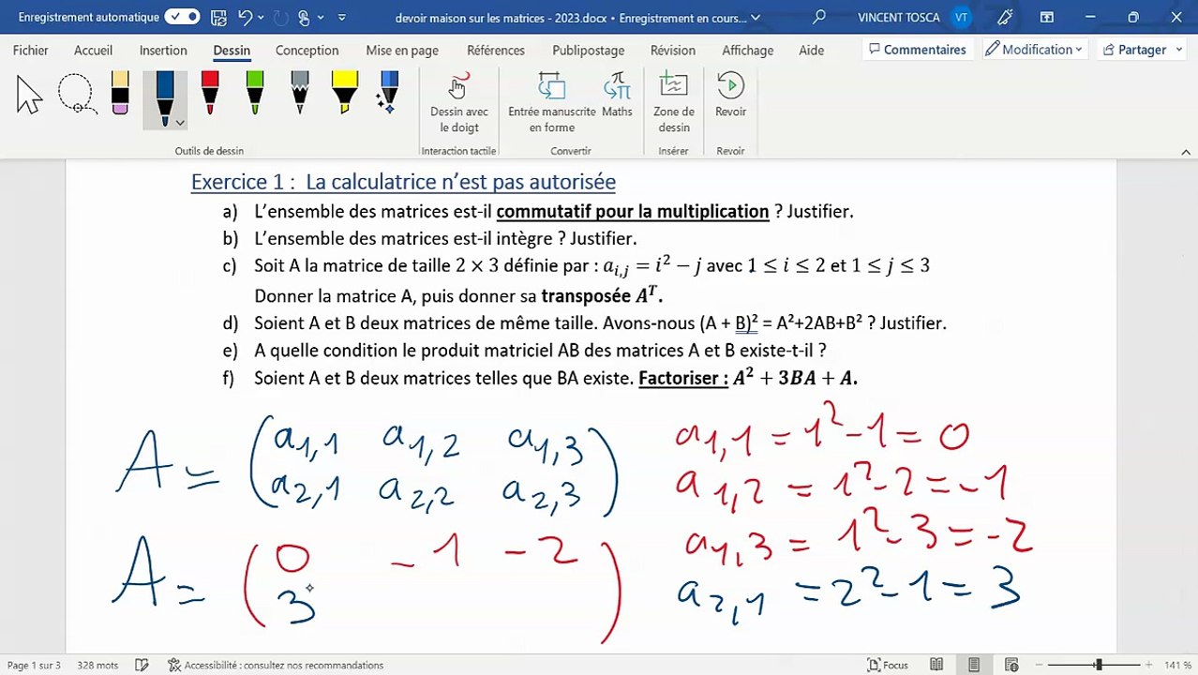This screenshot has width=1198, height=675.
Task: Open the Aide tab
Action: pos(812,51)
